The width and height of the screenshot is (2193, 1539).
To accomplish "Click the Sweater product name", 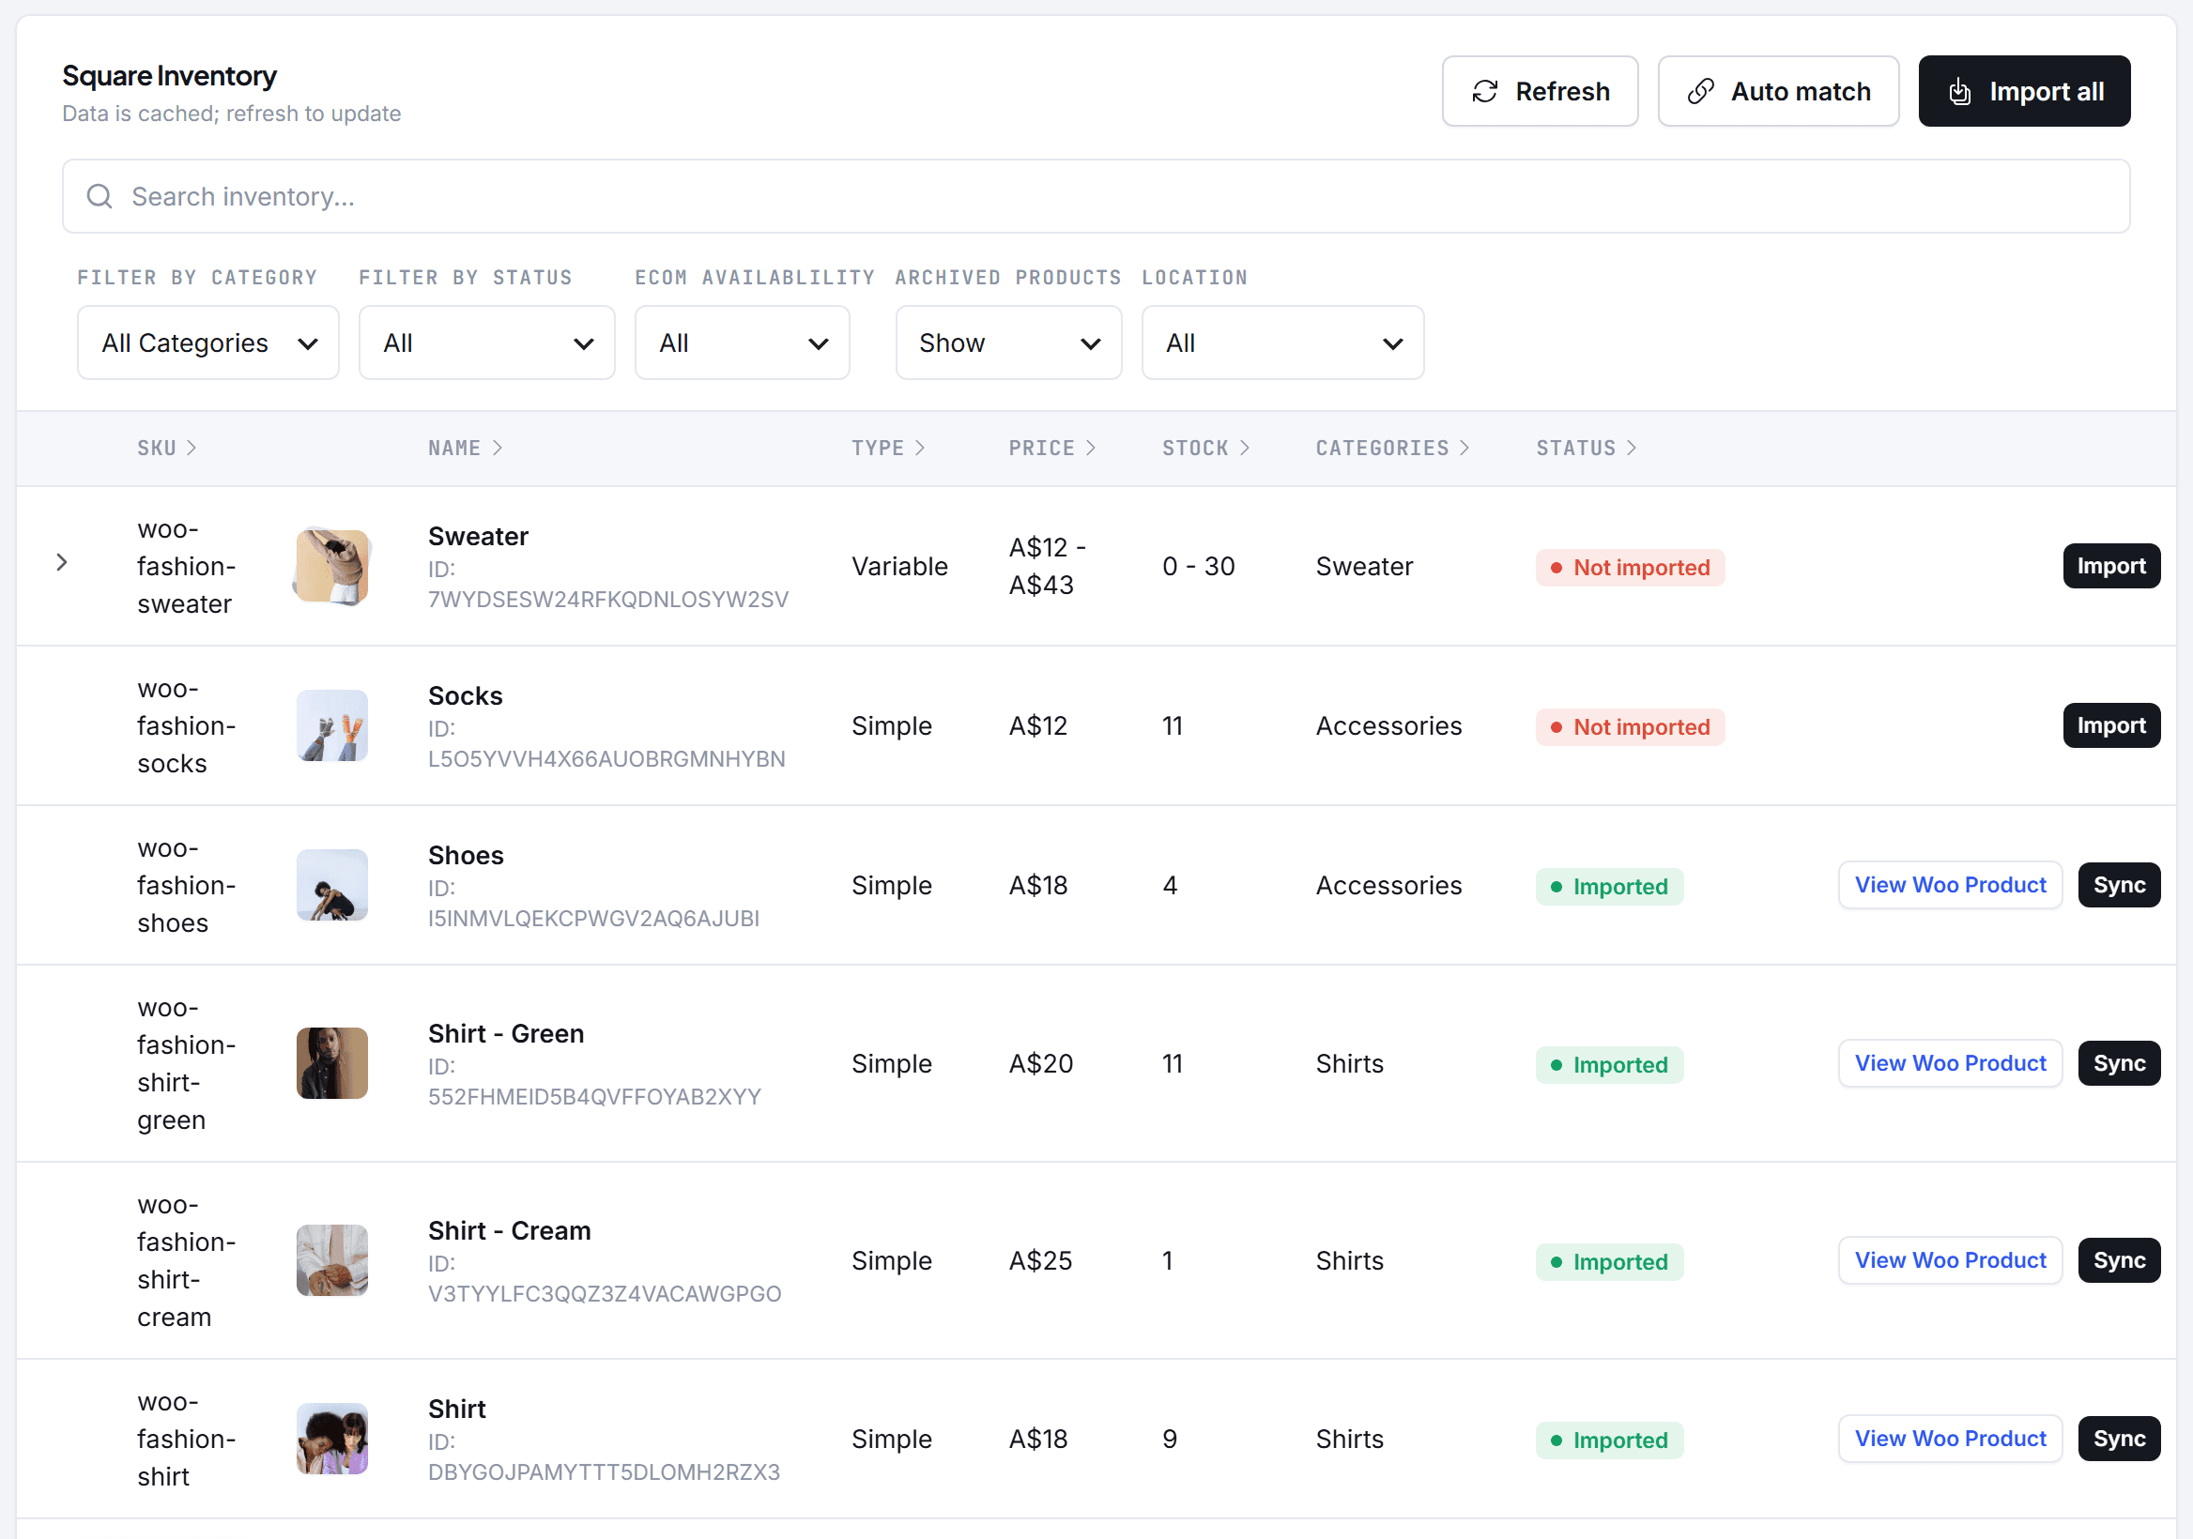I will [x=478, y=537].
